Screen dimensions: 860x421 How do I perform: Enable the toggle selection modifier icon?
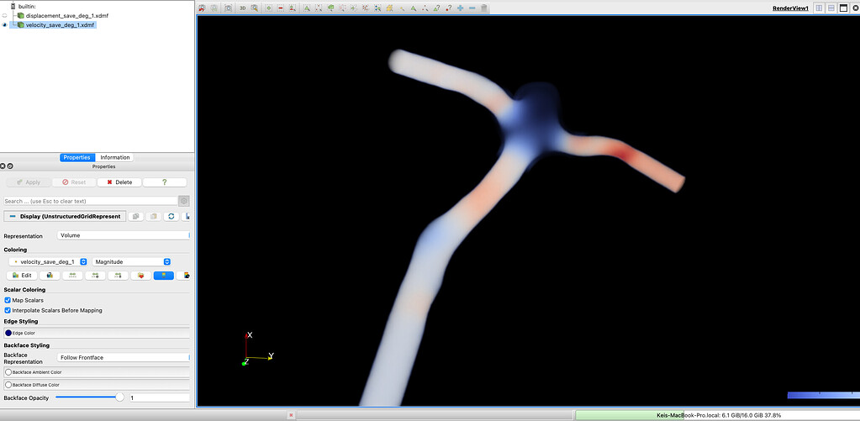pos(293,8)
